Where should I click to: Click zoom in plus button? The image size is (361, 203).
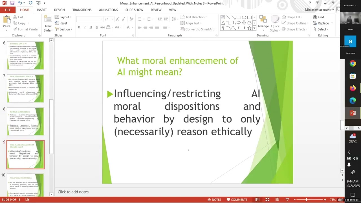(325, 200)
